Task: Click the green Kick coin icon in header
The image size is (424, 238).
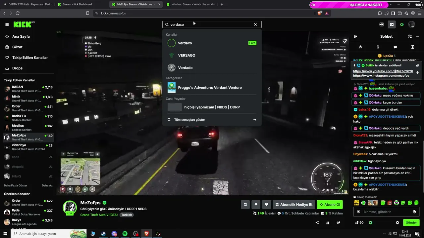Action: point(402,24)
